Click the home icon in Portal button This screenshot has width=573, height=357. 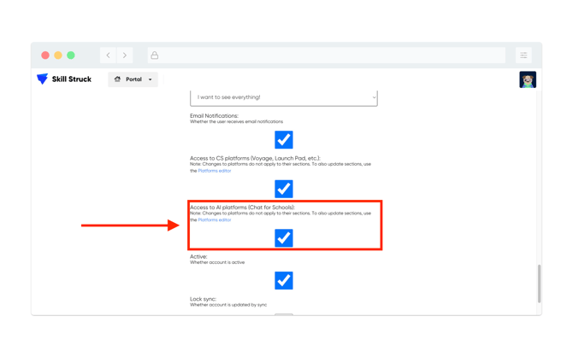(118, 79)
